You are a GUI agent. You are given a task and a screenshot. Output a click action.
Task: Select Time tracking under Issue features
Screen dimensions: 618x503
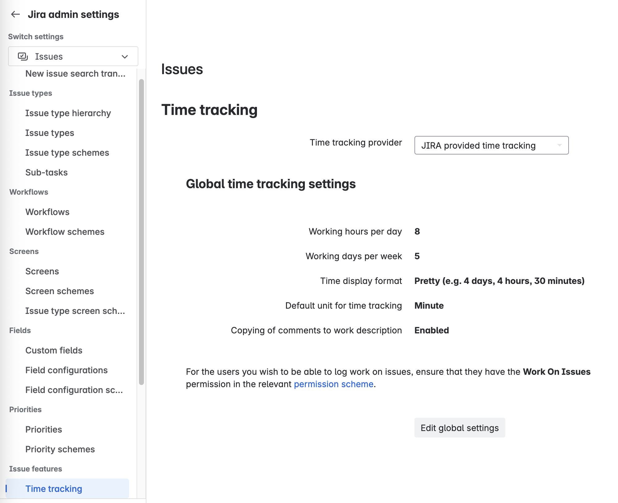pyautogui.click(x=53, y=488)
